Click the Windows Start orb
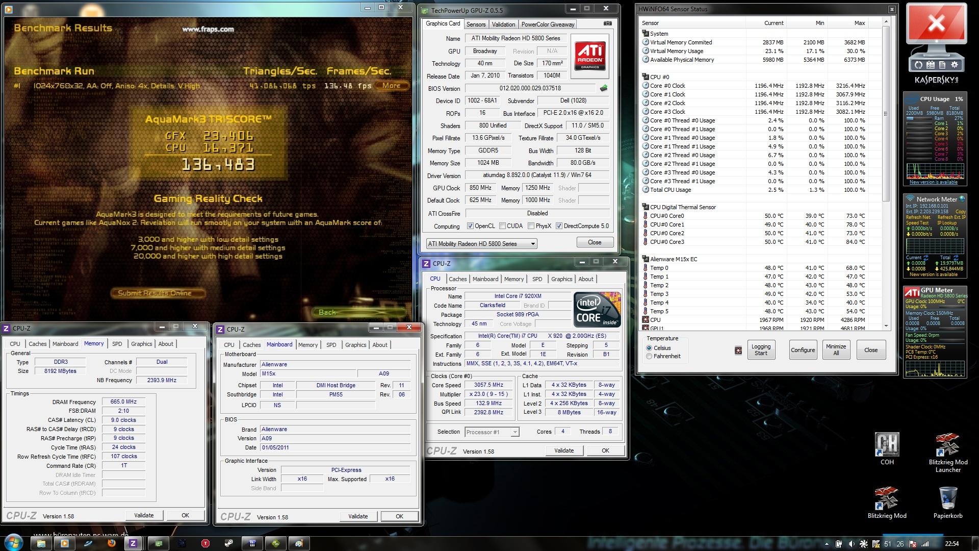Viewport: 979px width, 551px height. point(13,542)
